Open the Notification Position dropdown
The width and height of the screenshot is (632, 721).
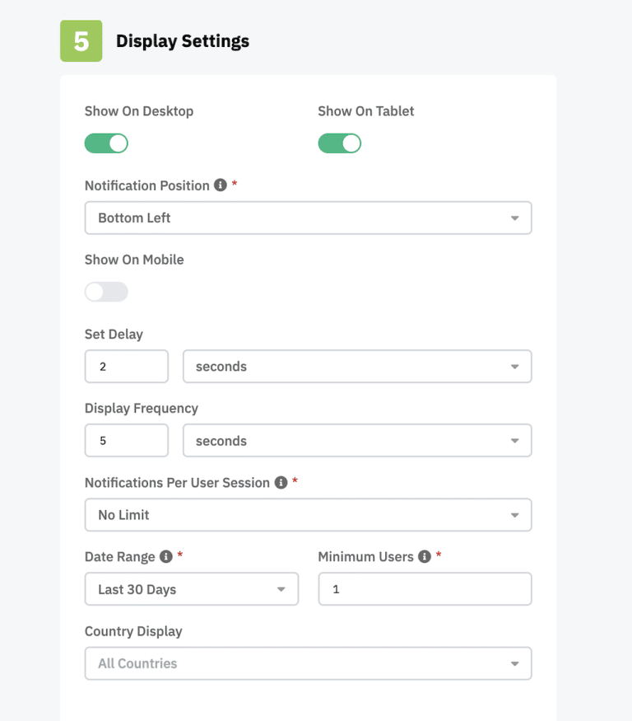coord(308,218)
